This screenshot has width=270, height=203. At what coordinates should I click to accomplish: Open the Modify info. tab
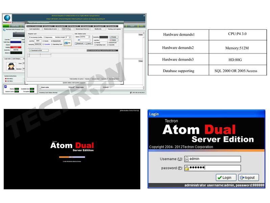(98, 29)
